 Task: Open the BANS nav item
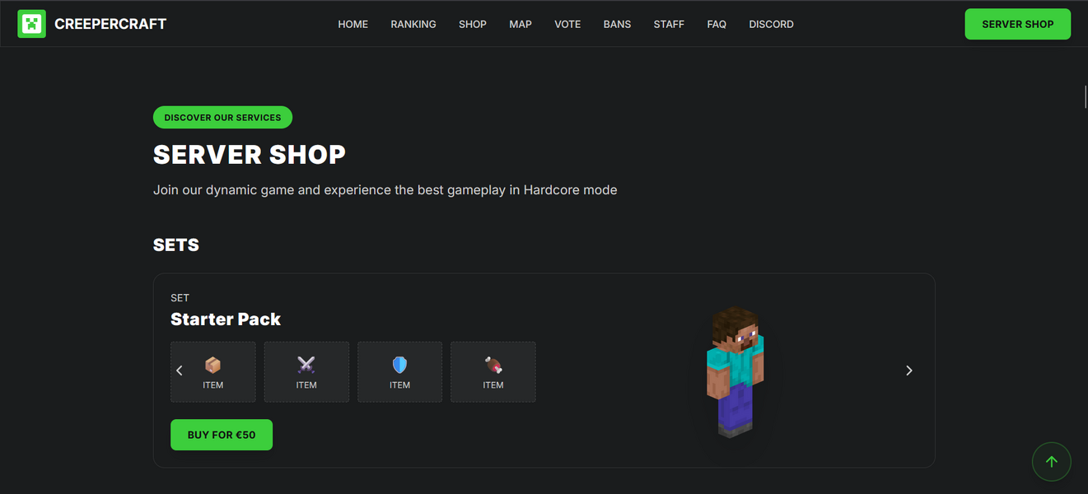[617, 24]
